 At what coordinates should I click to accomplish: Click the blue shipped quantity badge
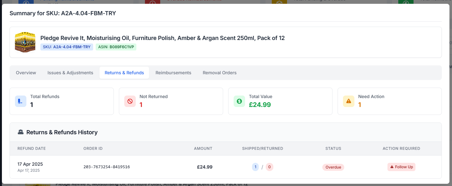click(x=255, y=167)
